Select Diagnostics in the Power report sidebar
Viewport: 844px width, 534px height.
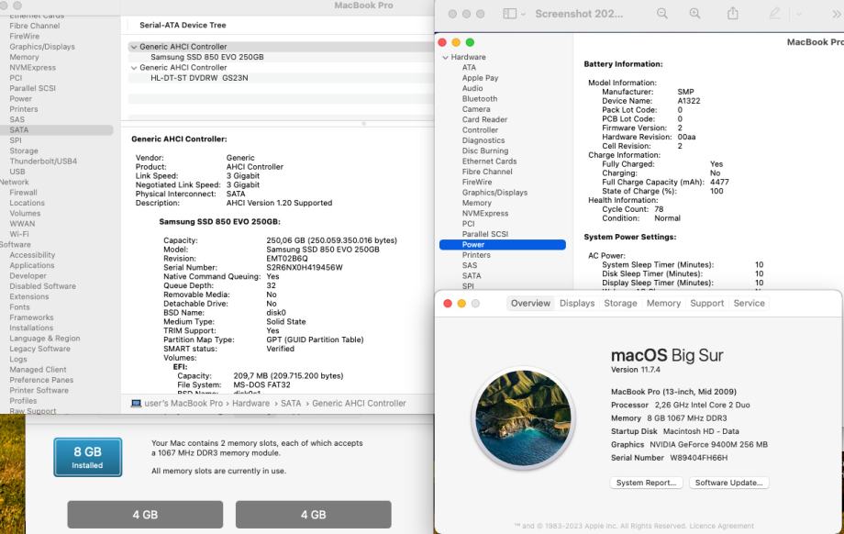483,140
